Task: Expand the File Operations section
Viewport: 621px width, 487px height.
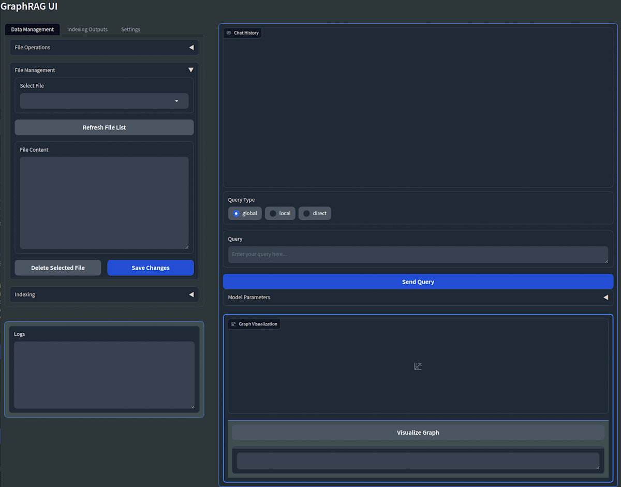Action: click(104, 47)
